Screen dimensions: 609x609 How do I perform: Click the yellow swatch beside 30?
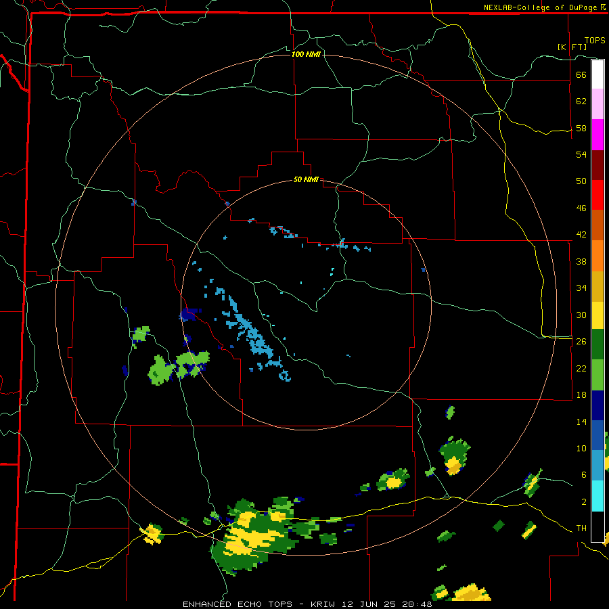pyautogui.click(x=597, y=315)
